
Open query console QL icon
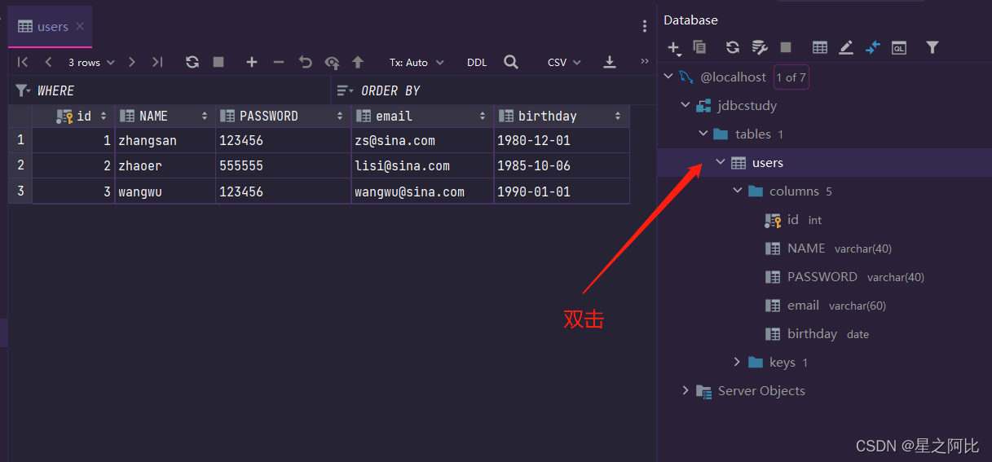coord(899,47)
